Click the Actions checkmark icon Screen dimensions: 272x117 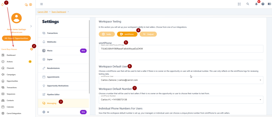tap(3, 62)
